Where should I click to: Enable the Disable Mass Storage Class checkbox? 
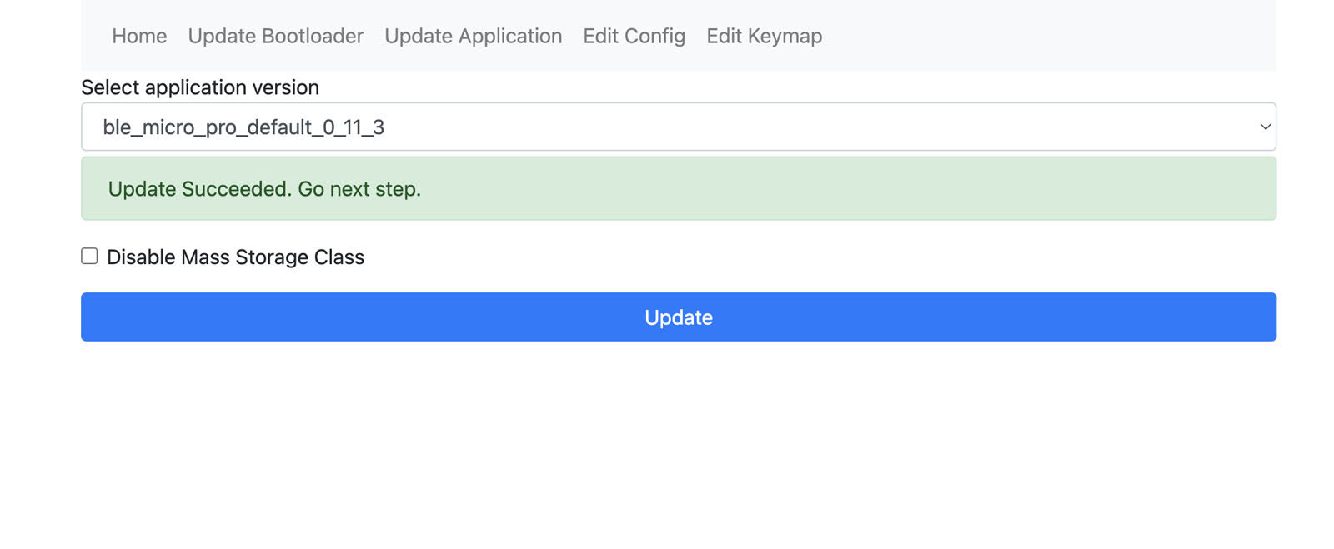[89, 256]
